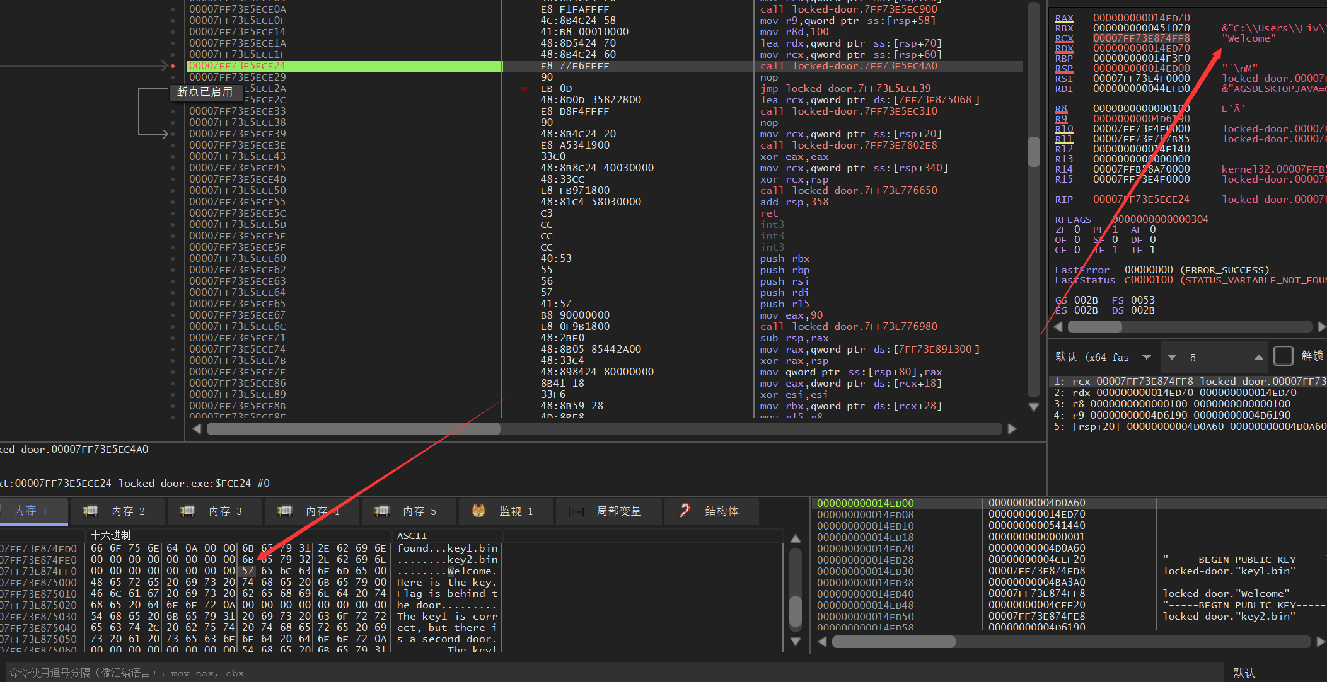The height and width of the screenshot is (682, 1327).
Task: Click the stack panel horizontal scrollbar right arrow
Action: click(1321, 642)
